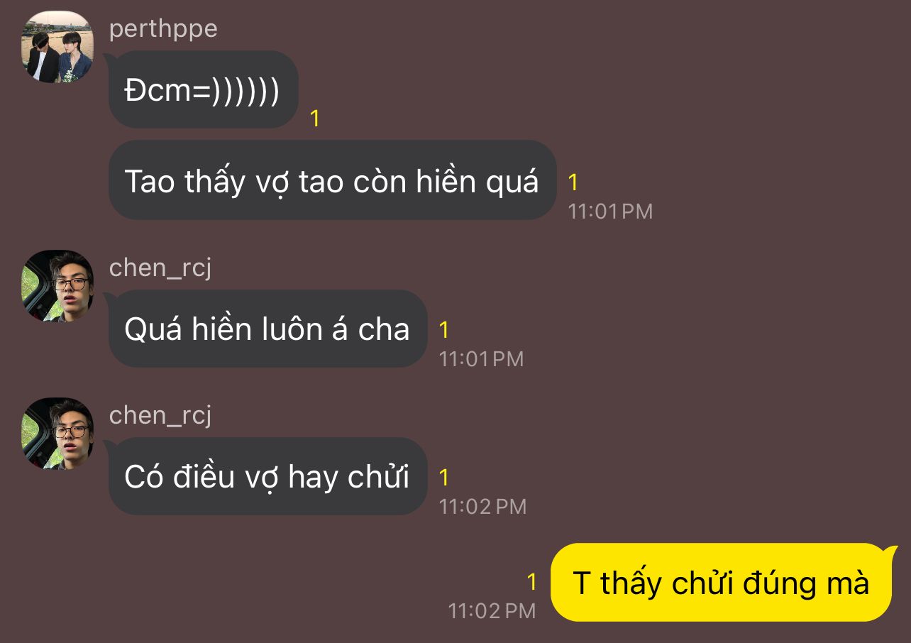Click the 11:02 PM timestamp under 'Có điều vợ'
The width and height of the screenshot is (911, 643).
tap(482, 507)
